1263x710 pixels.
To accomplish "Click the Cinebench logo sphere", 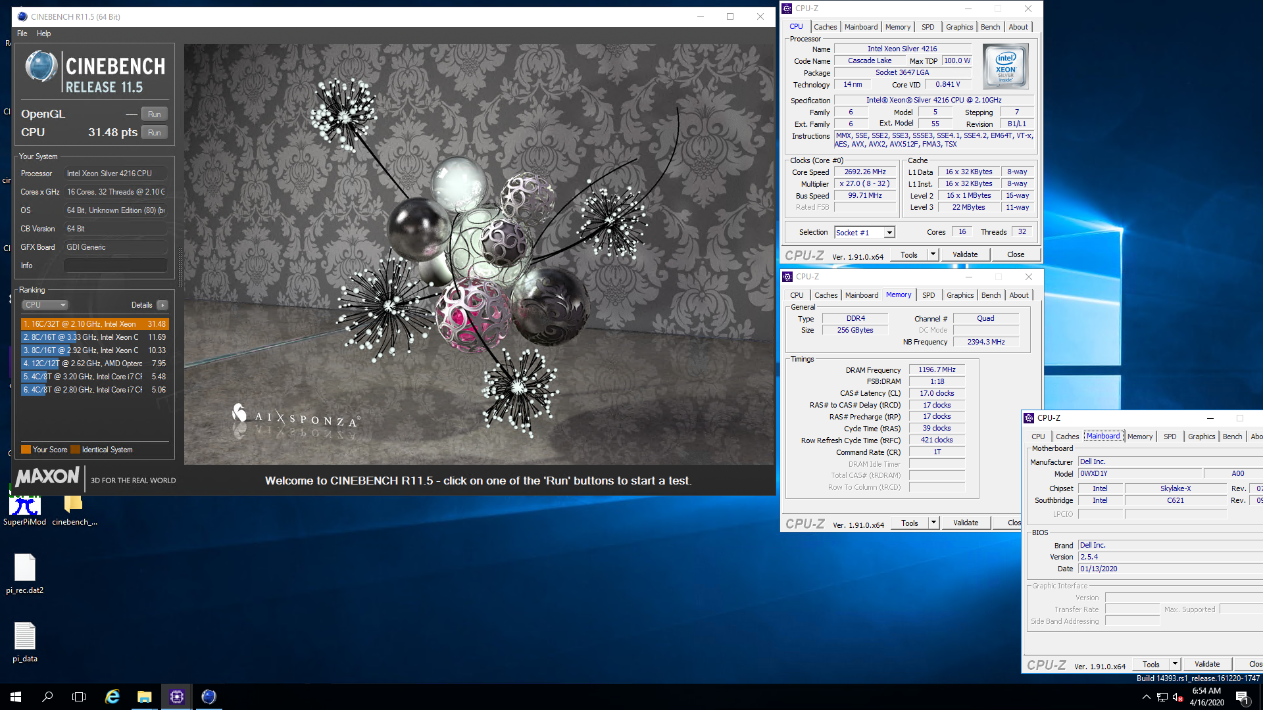I will tap(41, 66).
